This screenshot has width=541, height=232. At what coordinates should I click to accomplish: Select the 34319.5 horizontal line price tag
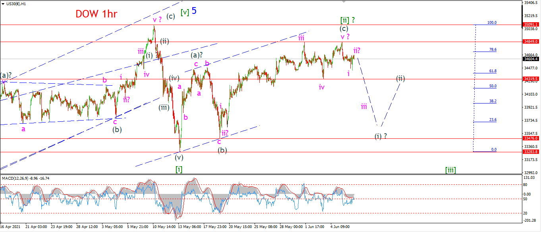pyautogui.click(x=531, y=79)
